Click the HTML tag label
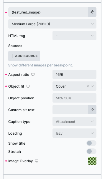 pyautogui.click(x=17, y=36)
